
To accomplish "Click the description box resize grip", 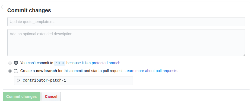I will (244, 54).
